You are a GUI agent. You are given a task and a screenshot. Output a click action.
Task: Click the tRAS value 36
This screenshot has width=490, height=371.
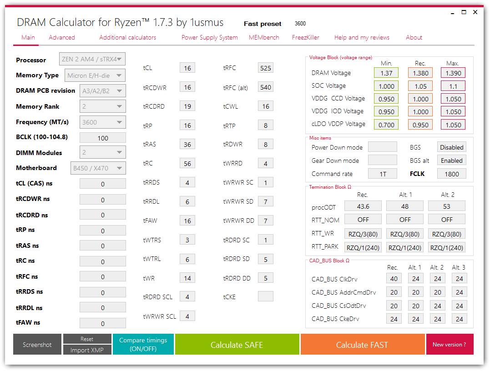pos(187,144)
